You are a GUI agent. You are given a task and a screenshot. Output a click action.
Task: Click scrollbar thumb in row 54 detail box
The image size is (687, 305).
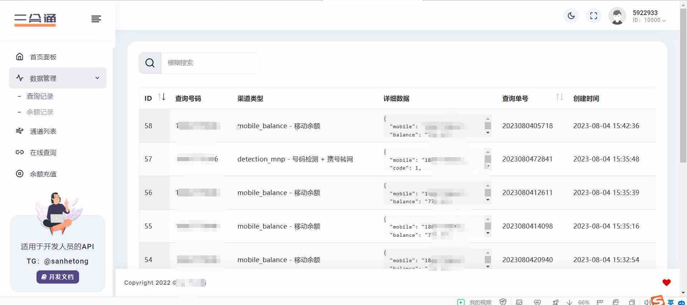pyautogui.click(x=488, y=259)
